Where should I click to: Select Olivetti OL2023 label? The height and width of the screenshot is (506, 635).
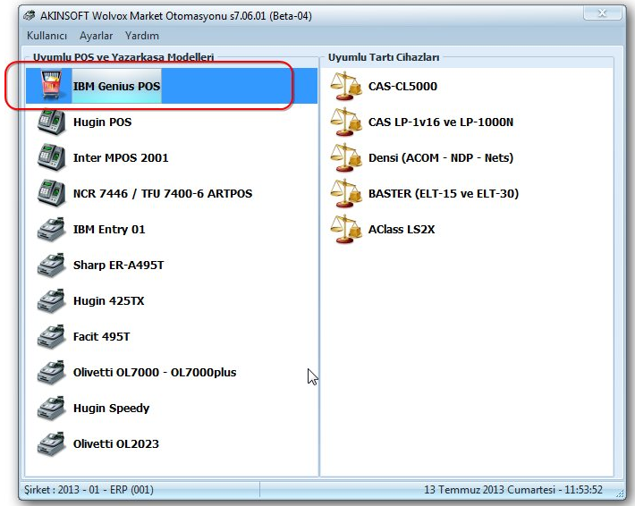click(x=116, y=443)
